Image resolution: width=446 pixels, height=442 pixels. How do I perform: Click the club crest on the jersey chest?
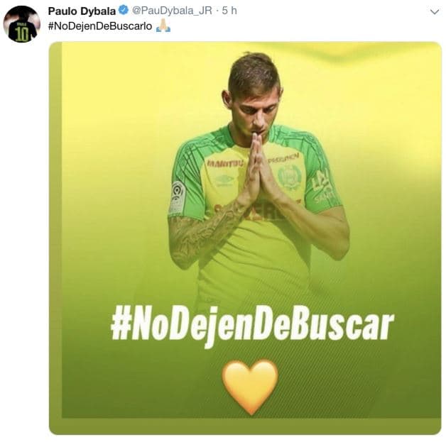click(290, 177)
